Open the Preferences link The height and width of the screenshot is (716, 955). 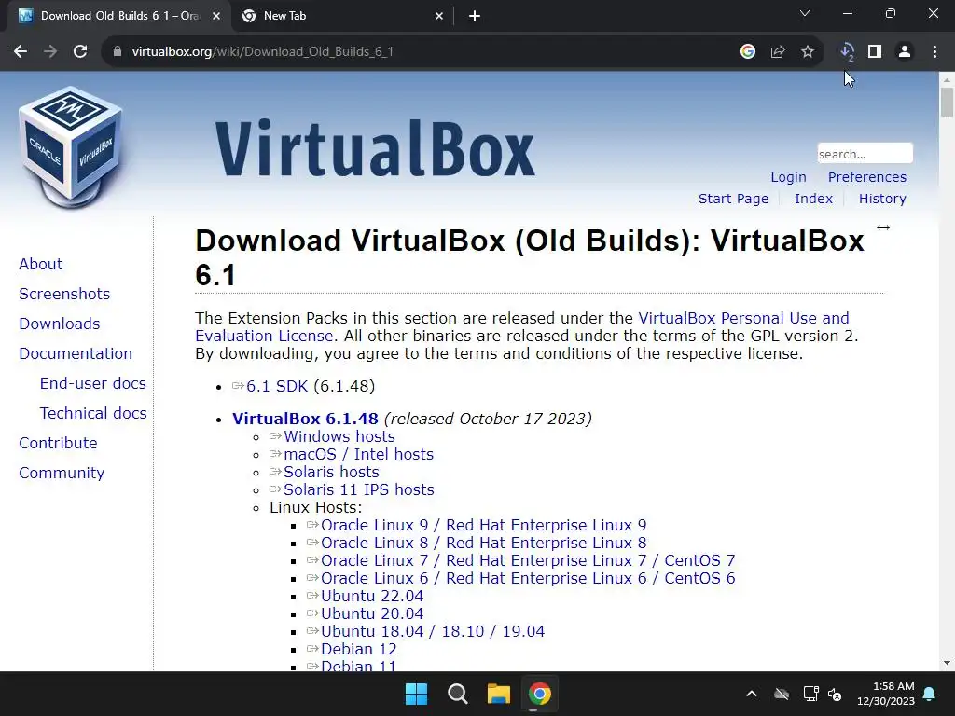(x=866, y=177)
